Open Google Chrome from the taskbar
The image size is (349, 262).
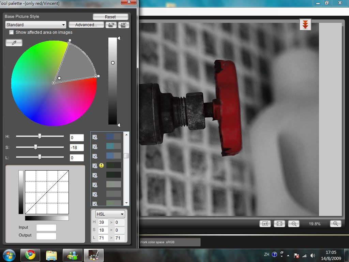pyautogui.click(x=30, y=255)
